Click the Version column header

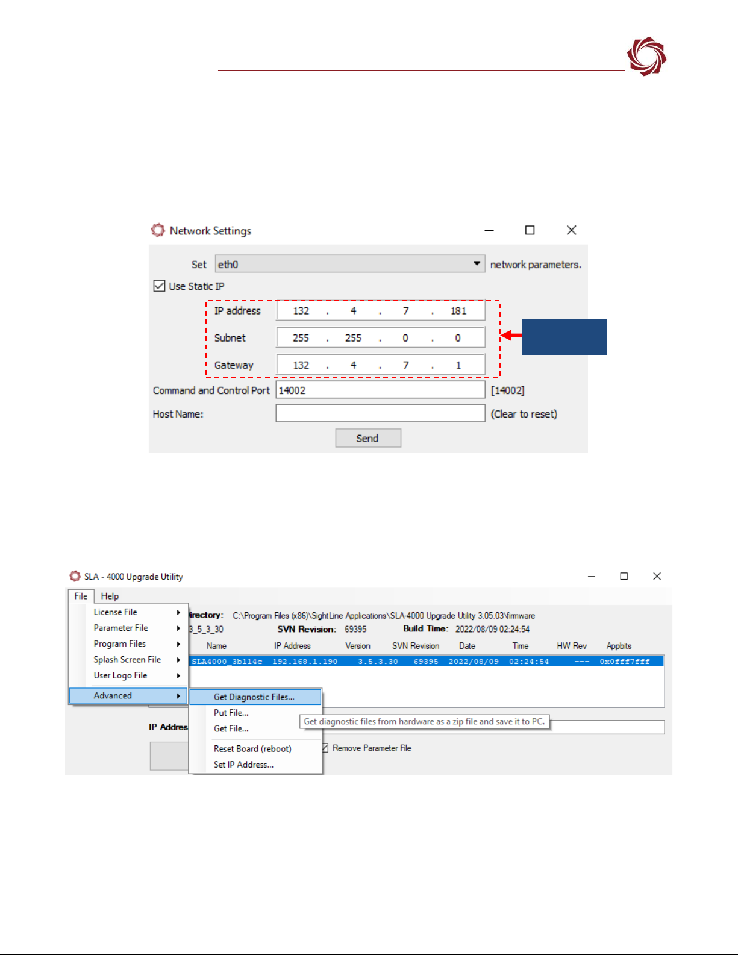[x=358, y=646]
